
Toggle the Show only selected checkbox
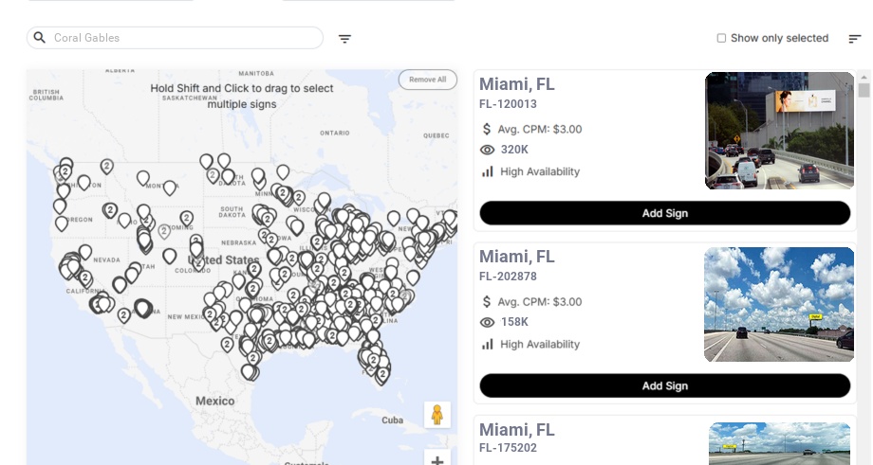click(x=721, y=39)
